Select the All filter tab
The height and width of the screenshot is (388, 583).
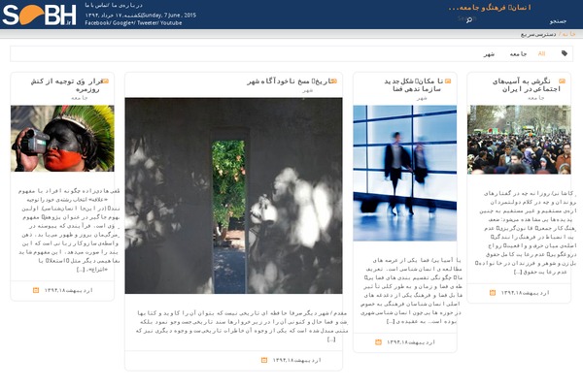[541, 54]
